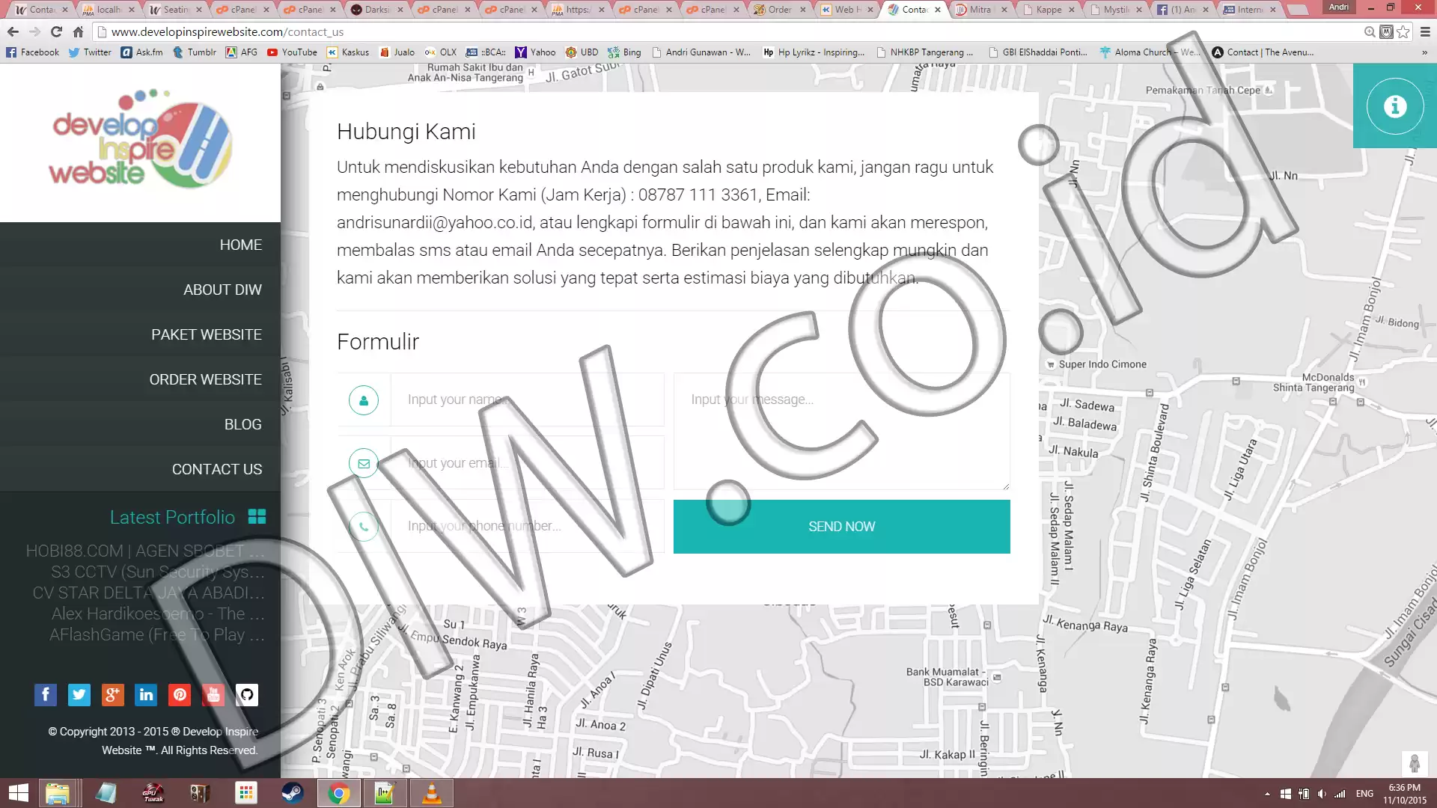
Task: Open AFlashGame portfolio link
Action: pos(157,634)
